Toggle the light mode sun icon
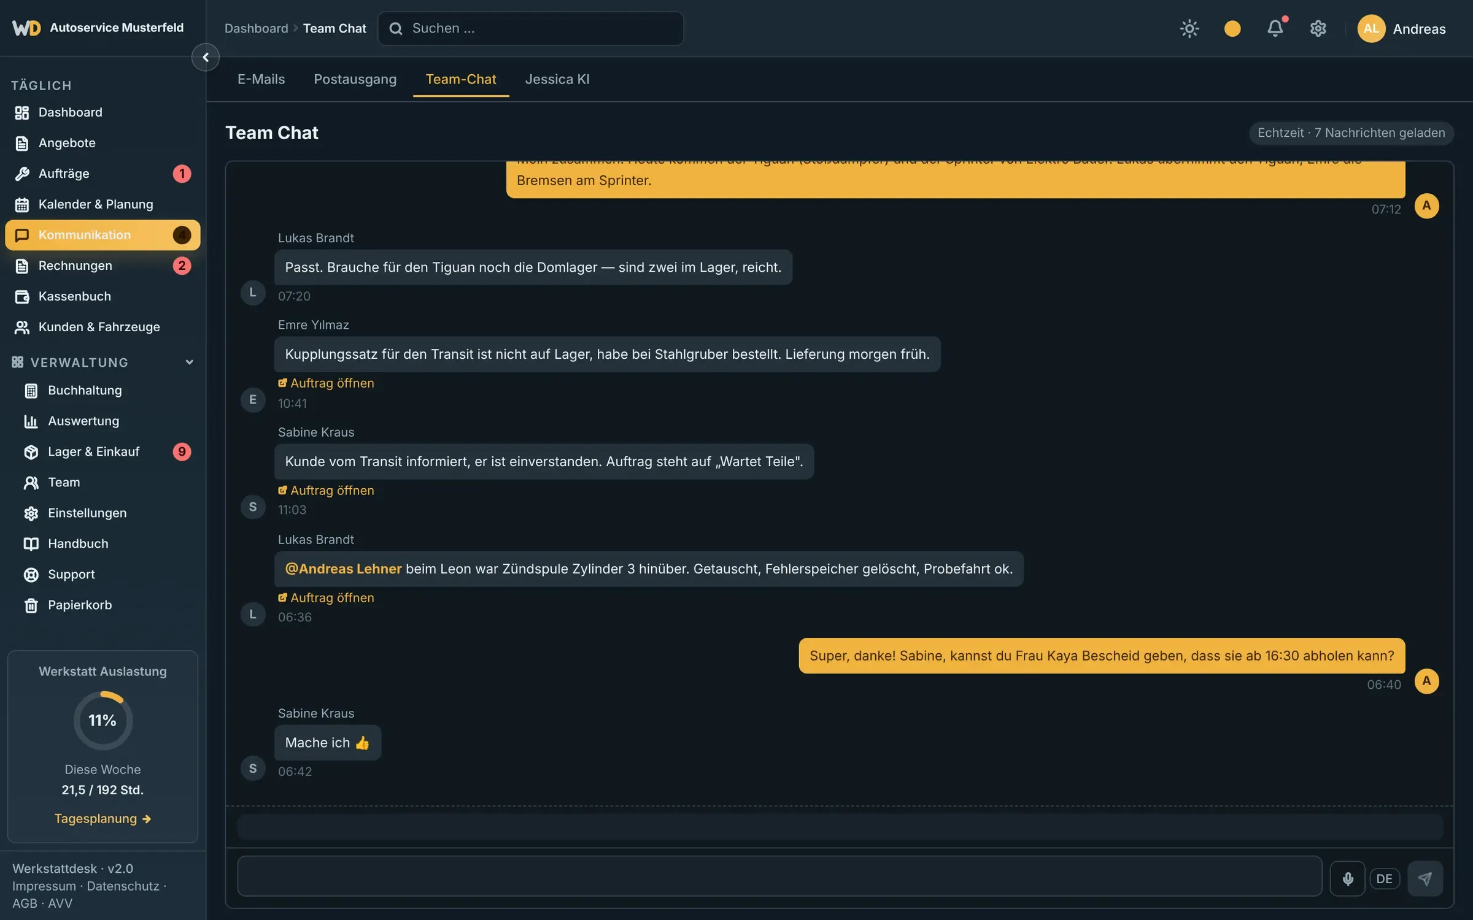This screenshot has width=1473, height=920. [x=1189, y=28]
